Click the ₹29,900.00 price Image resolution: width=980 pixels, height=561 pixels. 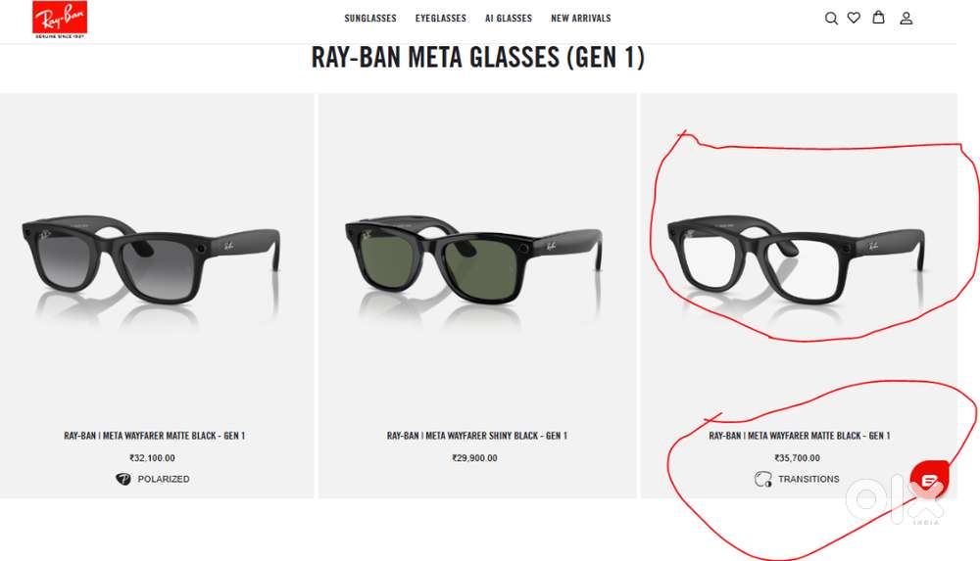pos(475,458)
